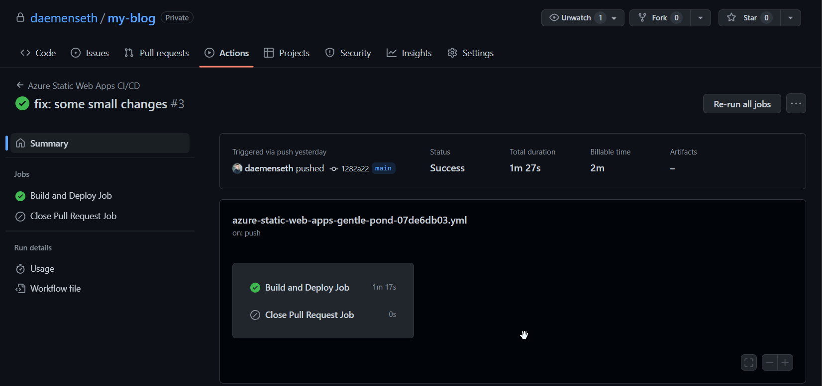This screenshot has width=822, height=386.
Task: Click the star icon in Star button
Action: pos(731,18)
